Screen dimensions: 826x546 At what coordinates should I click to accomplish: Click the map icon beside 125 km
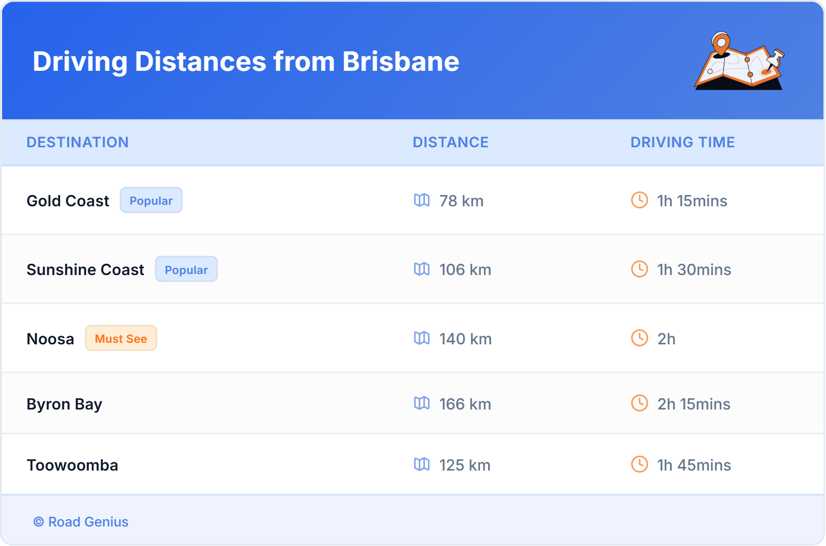point(422,464)
